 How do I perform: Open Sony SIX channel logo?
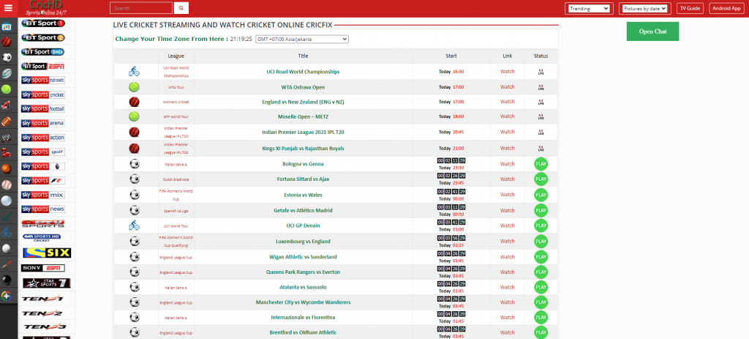(x=47, y=253)
